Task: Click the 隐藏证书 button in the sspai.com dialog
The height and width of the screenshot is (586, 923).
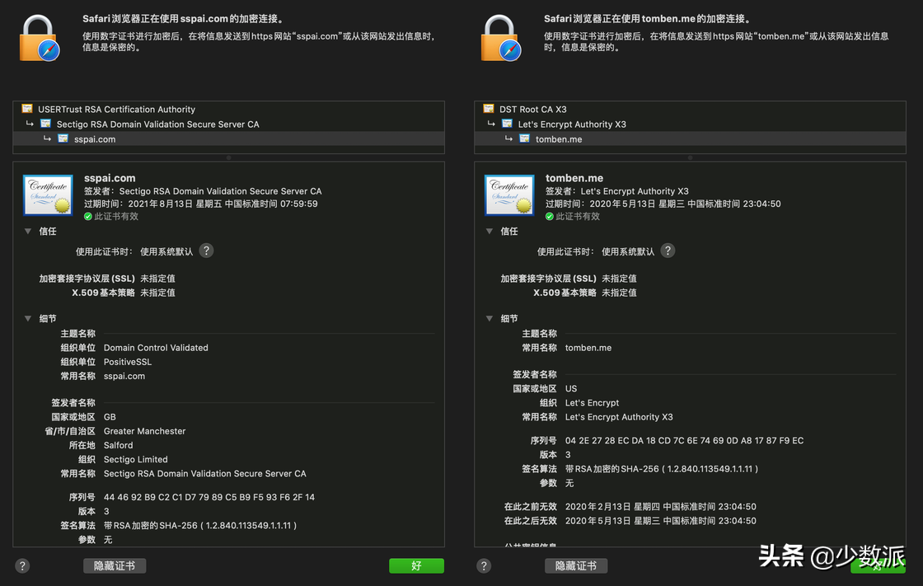Action: pyautogui.click(x=114, y=566)
